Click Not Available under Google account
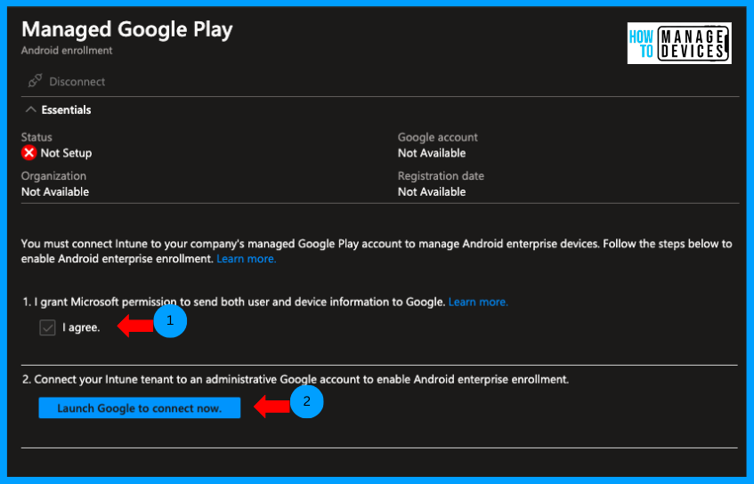 (432, 153)
